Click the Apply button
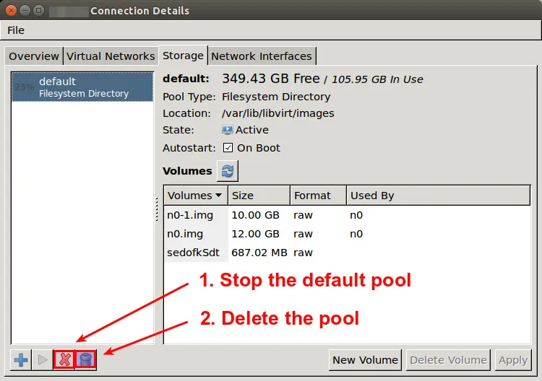The height and width of the screenshot is (381, 542). pyautogui.click(x=513, y=360)
